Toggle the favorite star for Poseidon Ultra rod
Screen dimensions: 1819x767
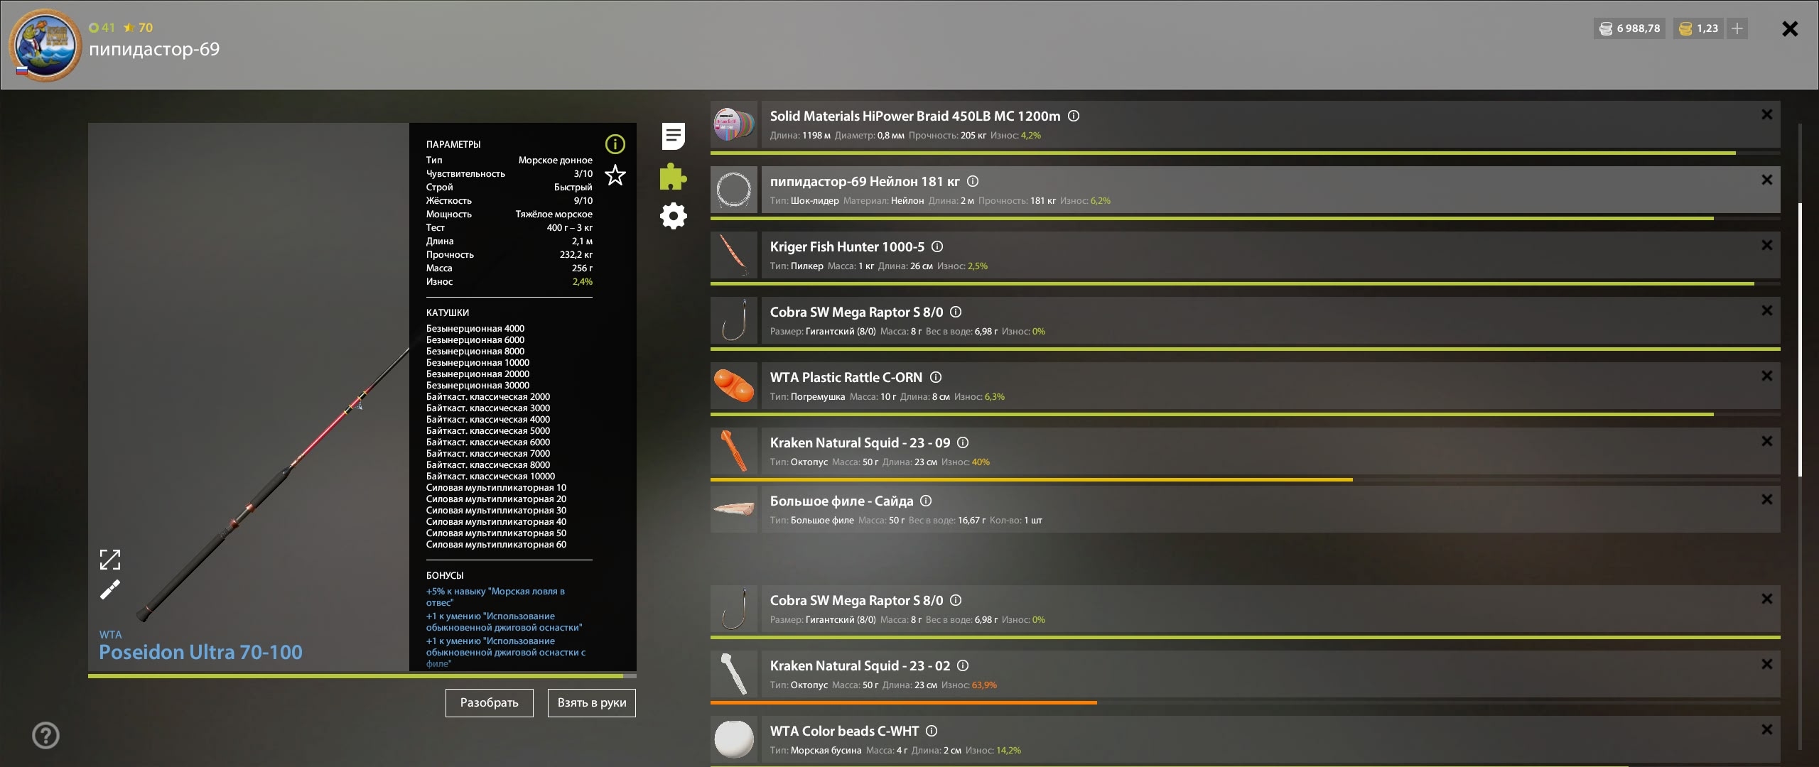615,175
